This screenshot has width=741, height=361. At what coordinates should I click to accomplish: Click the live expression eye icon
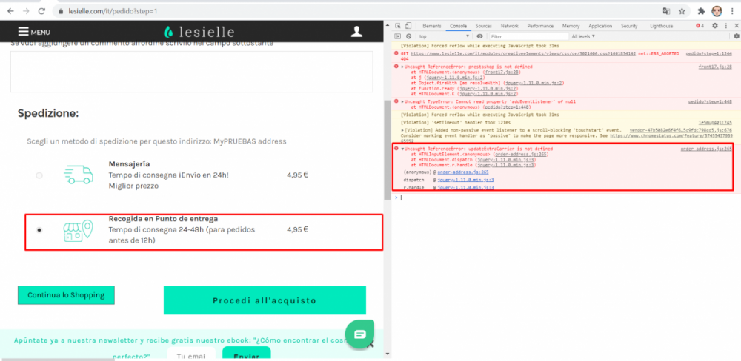click(480, 36)
